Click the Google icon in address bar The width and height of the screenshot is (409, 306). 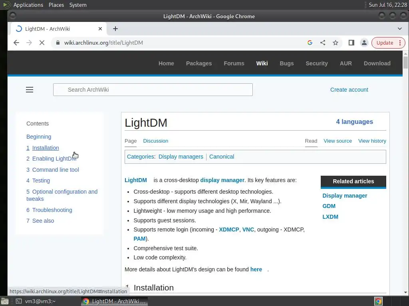pos(310,43)
